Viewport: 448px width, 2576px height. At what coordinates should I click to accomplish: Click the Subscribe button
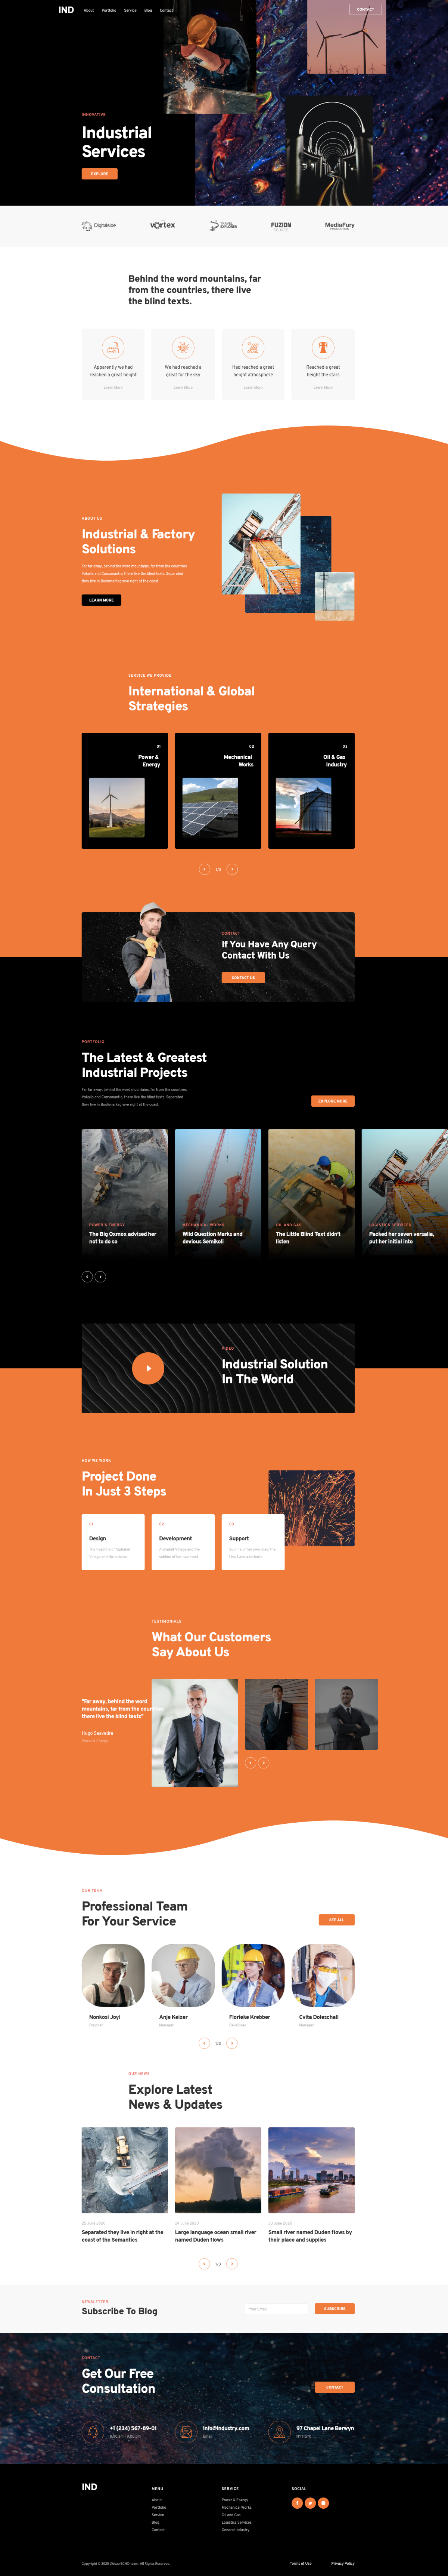334,2309
